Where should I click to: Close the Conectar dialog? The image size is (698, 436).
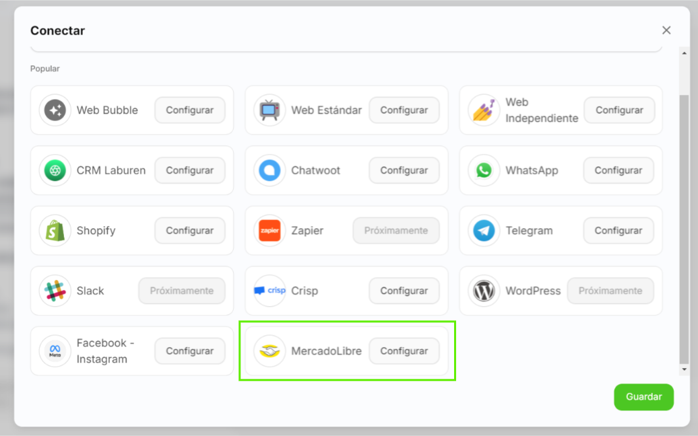[x=666, y=30]
